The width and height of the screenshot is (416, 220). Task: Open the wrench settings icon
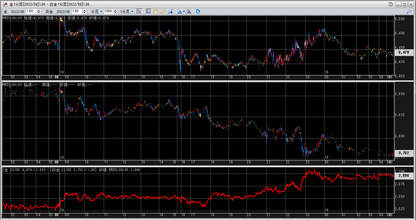408,11
